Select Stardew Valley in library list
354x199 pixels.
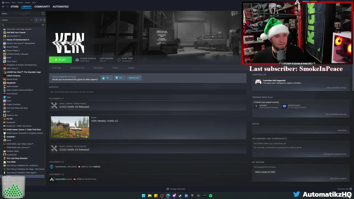pyautogui.click(x=13, y=151)
